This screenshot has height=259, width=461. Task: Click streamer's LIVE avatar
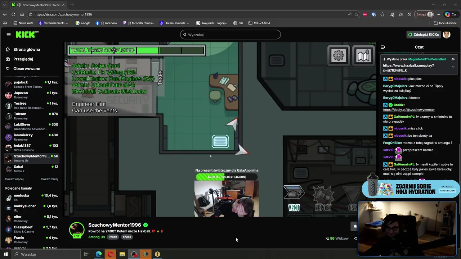77,230
